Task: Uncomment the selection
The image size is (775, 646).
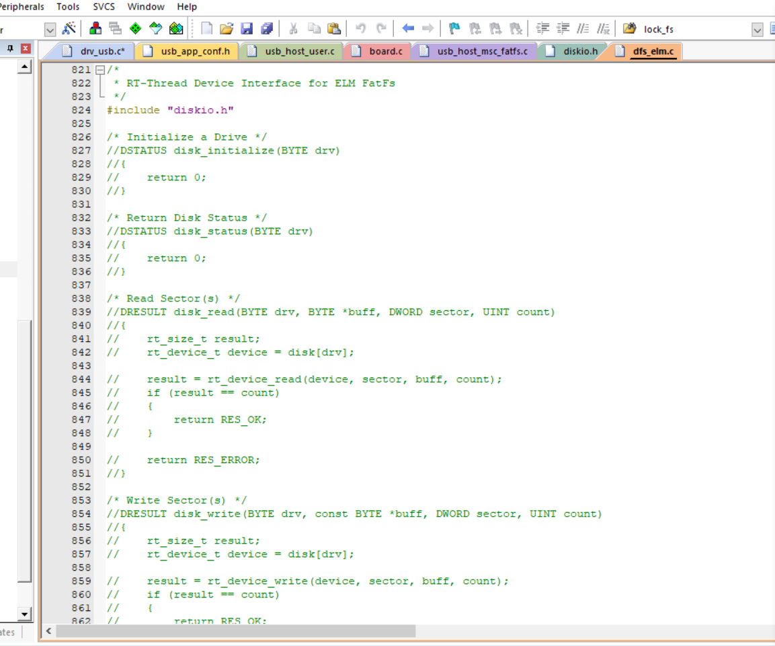Action: 603,29
